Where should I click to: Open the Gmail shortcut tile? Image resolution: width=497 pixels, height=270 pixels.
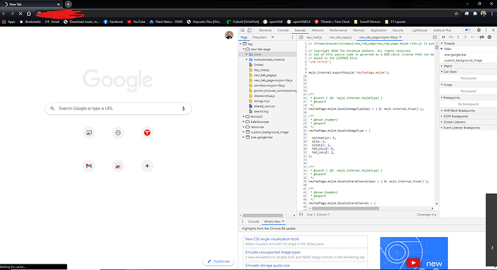pos(89,166)
